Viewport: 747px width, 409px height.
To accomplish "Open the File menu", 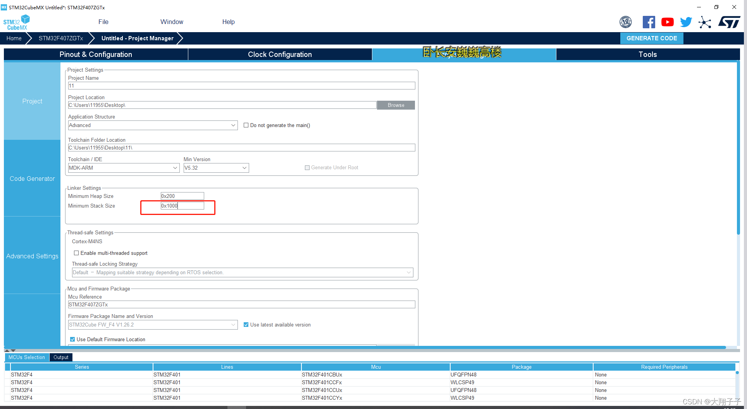I will pos(103,22).
